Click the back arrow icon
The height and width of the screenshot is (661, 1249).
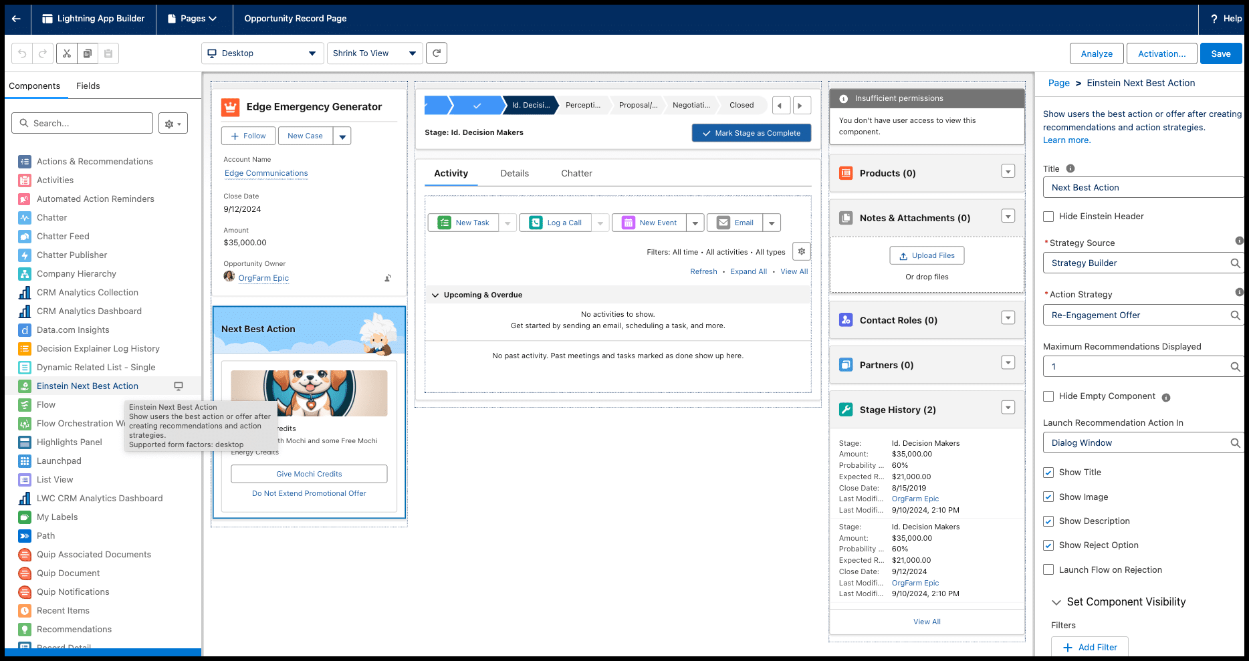coord(17,19)
